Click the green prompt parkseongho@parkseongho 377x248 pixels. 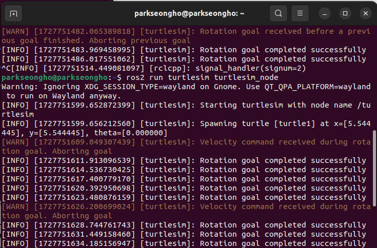coord(54,77)
